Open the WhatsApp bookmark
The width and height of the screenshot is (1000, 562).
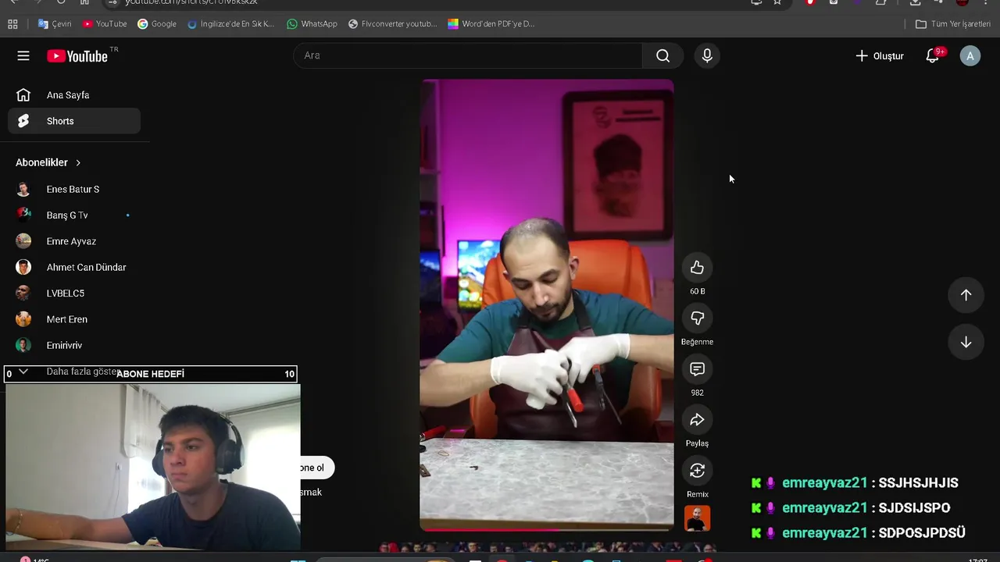coord(312,23)
